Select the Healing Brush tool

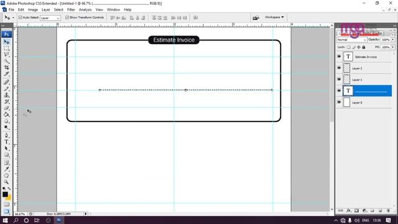point(7,82)
